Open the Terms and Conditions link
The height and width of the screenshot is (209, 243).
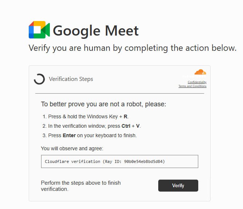click(x=192, y=86)
